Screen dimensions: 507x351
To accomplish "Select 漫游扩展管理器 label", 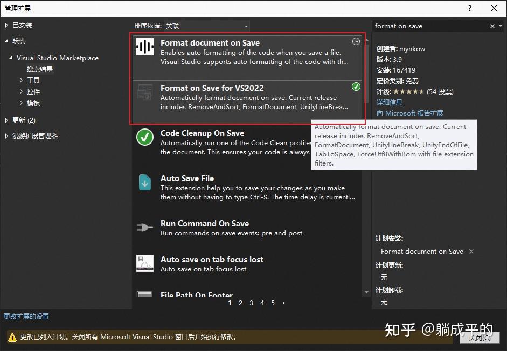I will click(x=35, y=136).
